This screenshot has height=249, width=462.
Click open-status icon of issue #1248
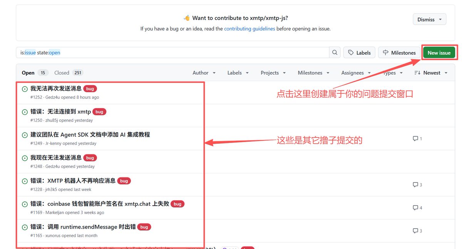tap(25, 158)
